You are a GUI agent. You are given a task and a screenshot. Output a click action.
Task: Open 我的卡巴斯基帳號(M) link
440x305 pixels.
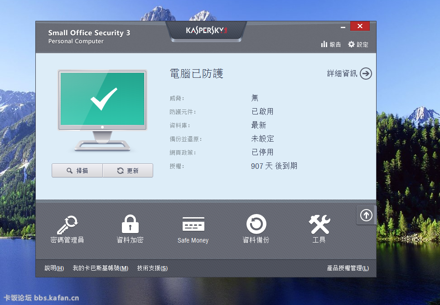[101, 268]
